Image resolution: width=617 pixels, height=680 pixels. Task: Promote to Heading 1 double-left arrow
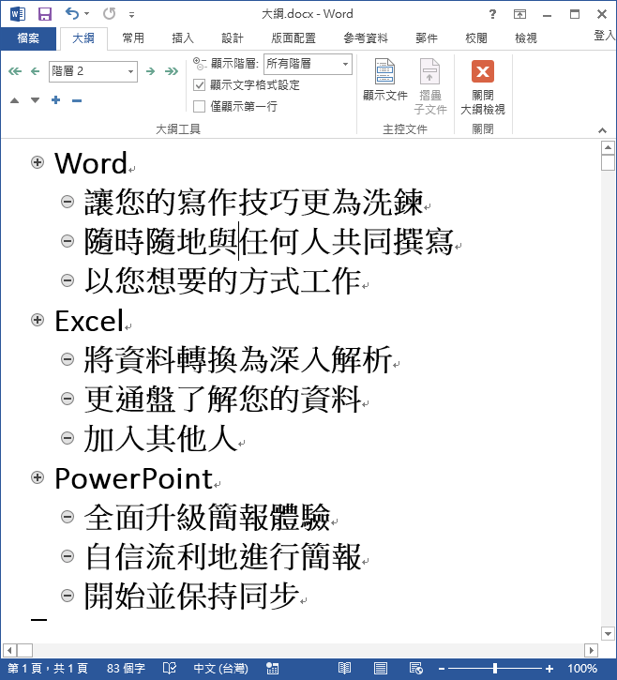(x=15, y=71)
